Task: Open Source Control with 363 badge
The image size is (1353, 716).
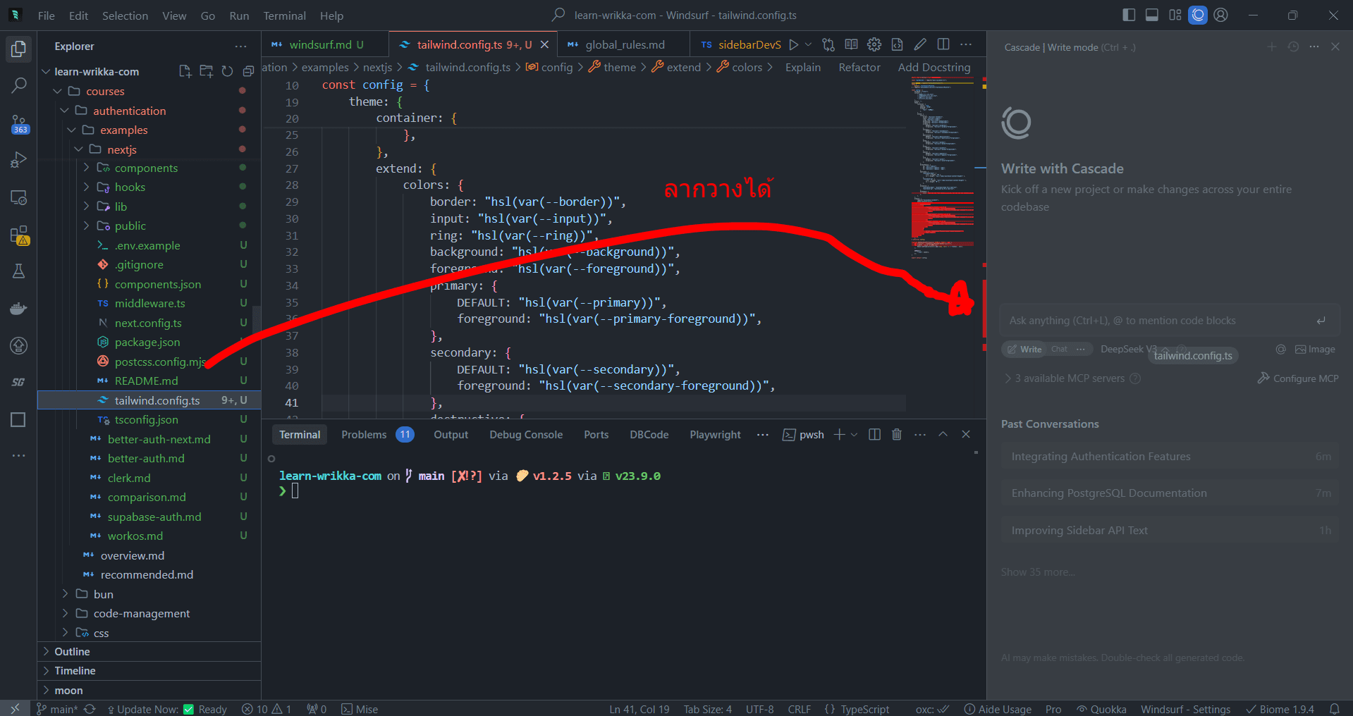Action: pos(19,124)
